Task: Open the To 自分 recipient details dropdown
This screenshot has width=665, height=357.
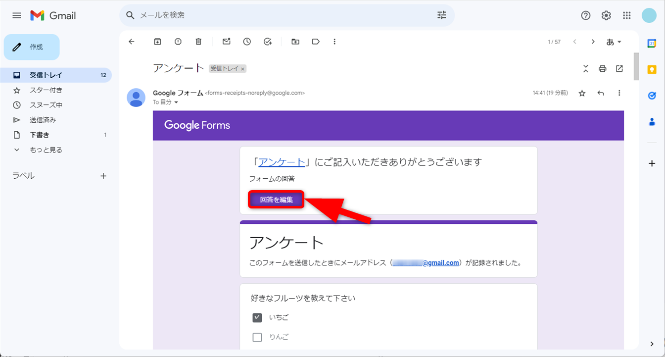Action: coord(176,102)
